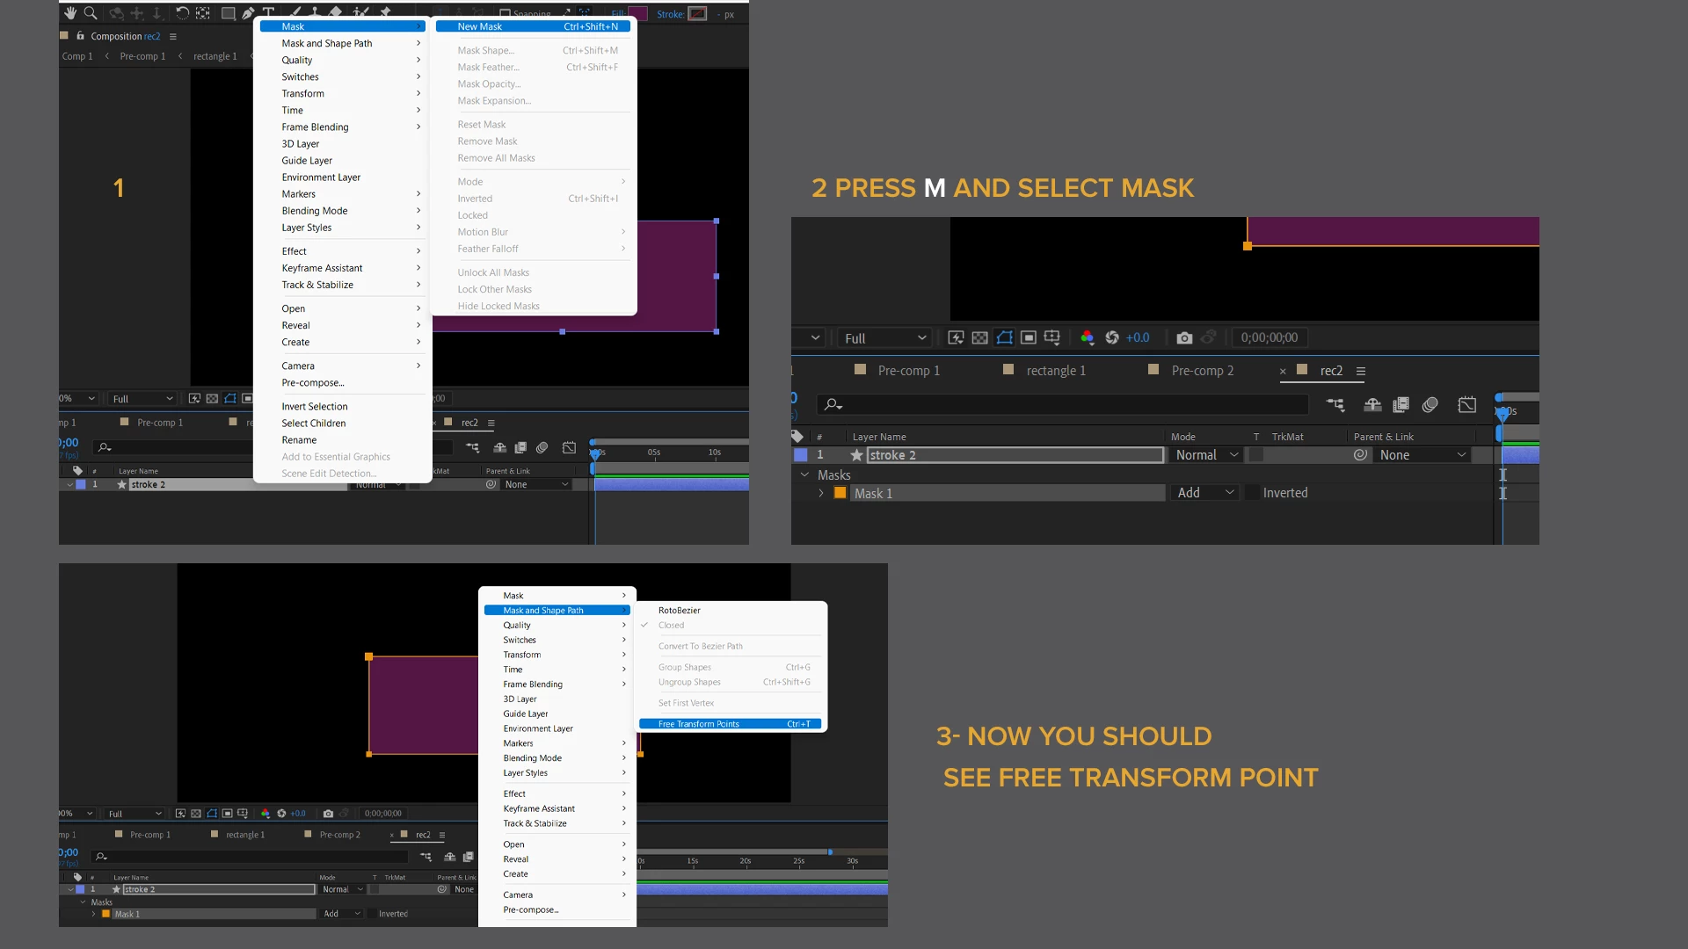Click the timeline search field
Image resolution: width=1688 pixels, height=949 pixels.
(1064, 404)
